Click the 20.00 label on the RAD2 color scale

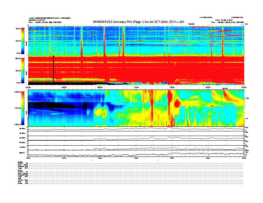[x=18, y=41]
